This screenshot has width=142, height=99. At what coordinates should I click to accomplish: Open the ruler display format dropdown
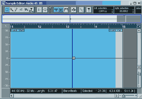pos(139,26)
